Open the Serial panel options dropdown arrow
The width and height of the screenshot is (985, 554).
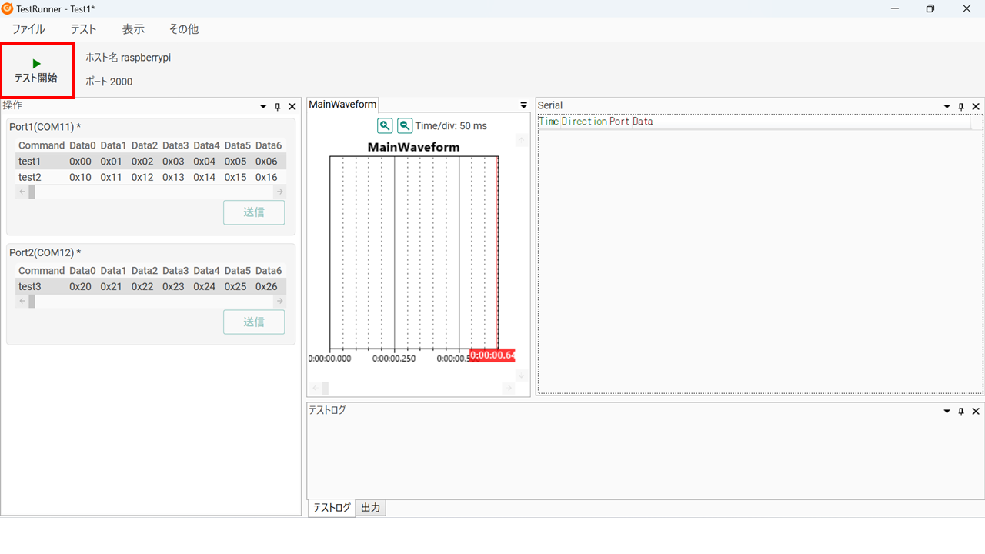(x=947, y=106)
